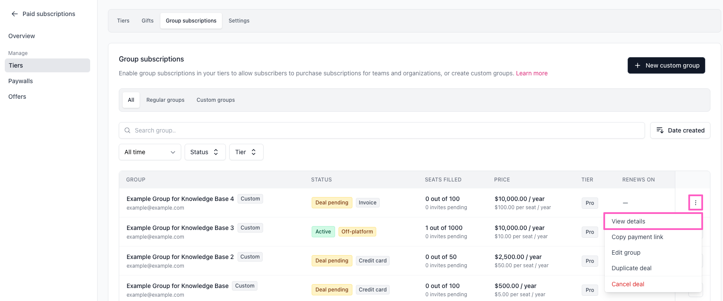
Task: Open Overview in the sidebar
Action: 22,36
